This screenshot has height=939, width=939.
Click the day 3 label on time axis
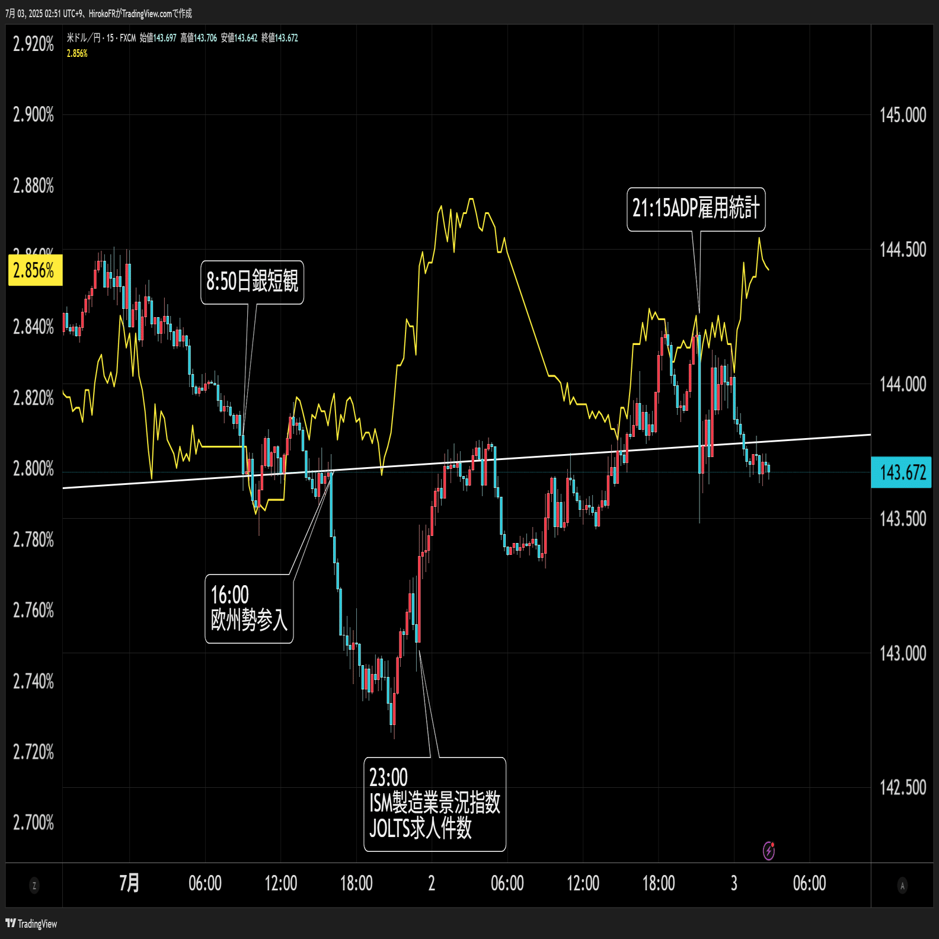734,883
